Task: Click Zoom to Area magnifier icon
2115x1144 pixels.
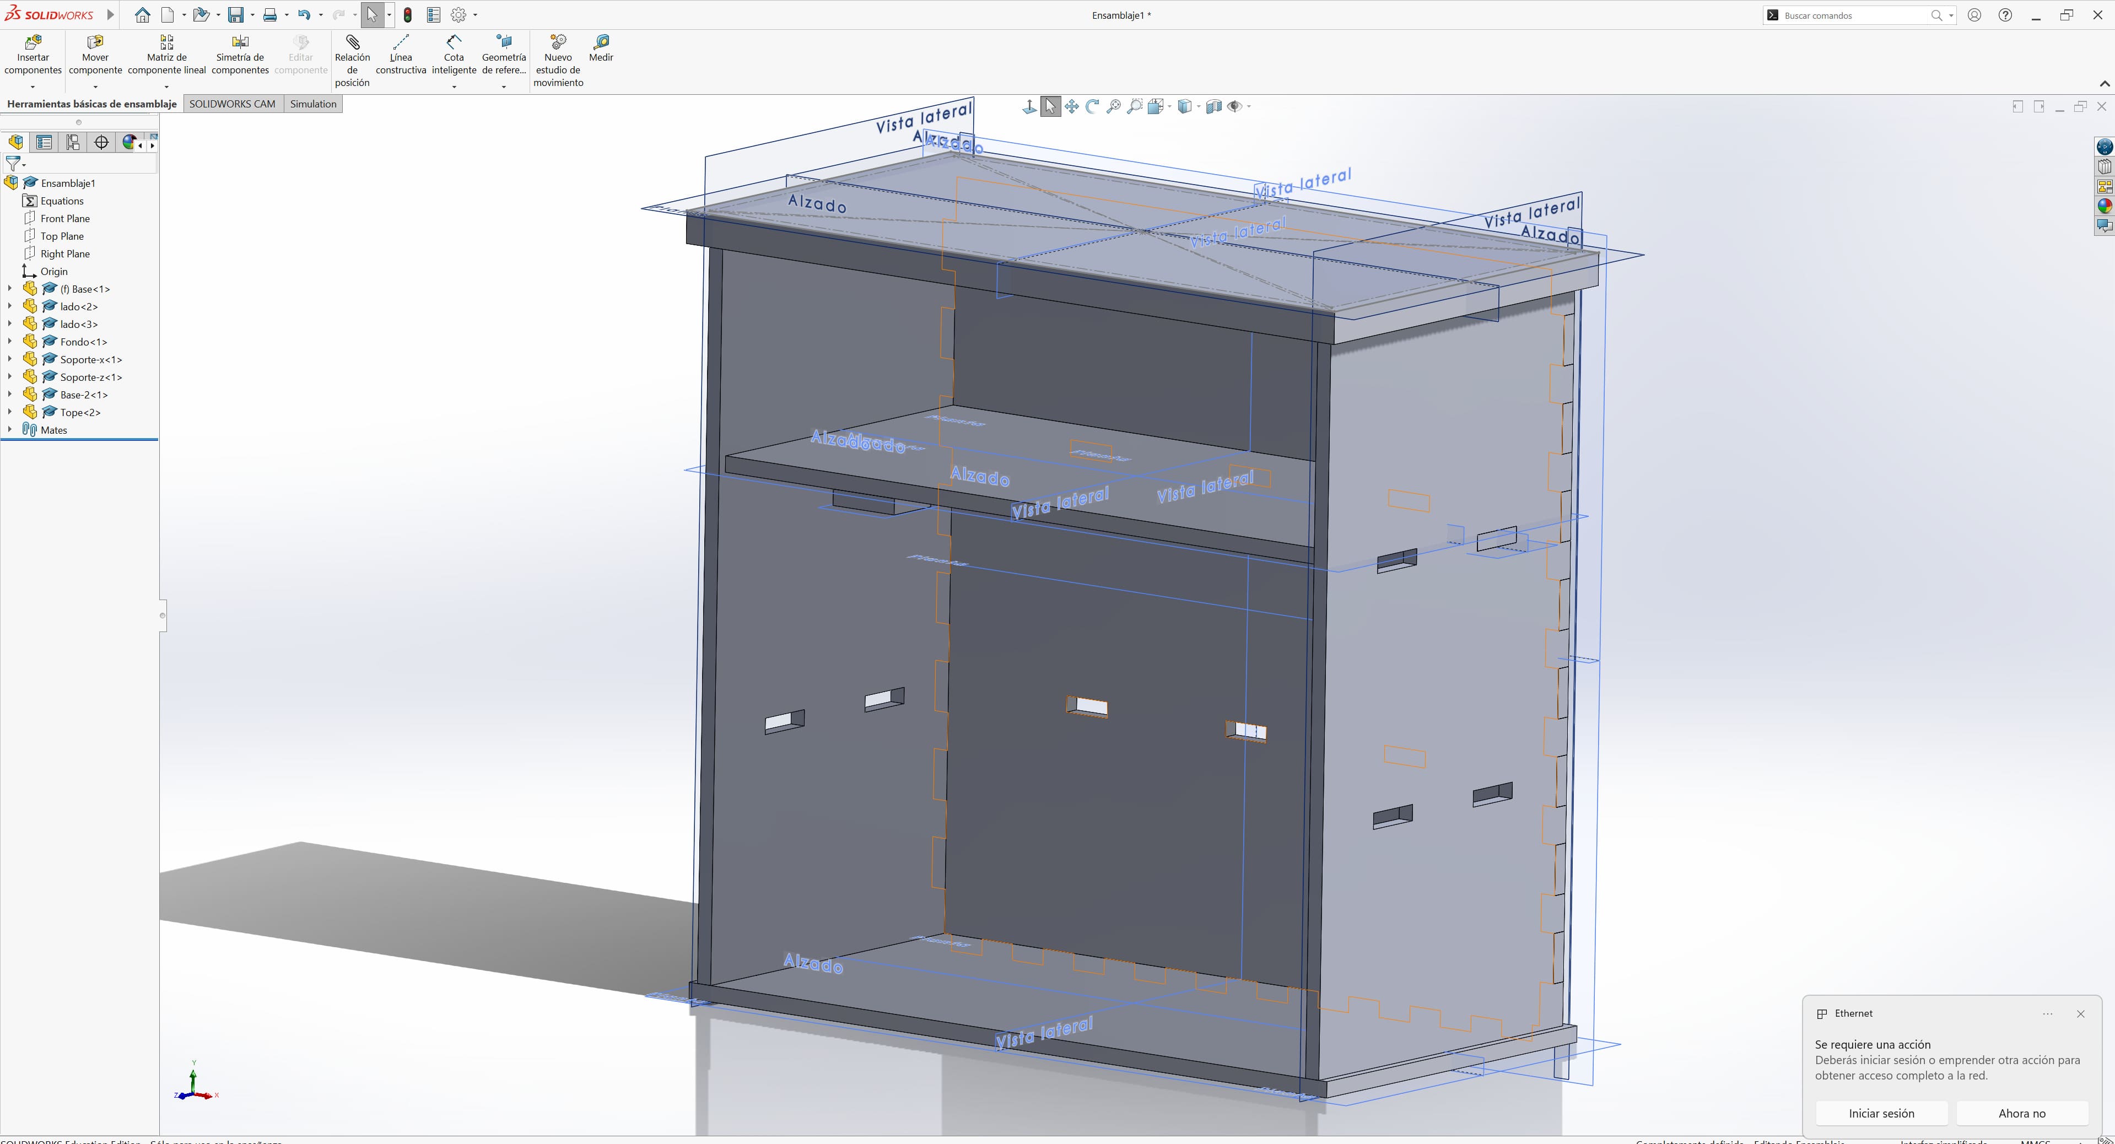Action: coord(1135,106)
